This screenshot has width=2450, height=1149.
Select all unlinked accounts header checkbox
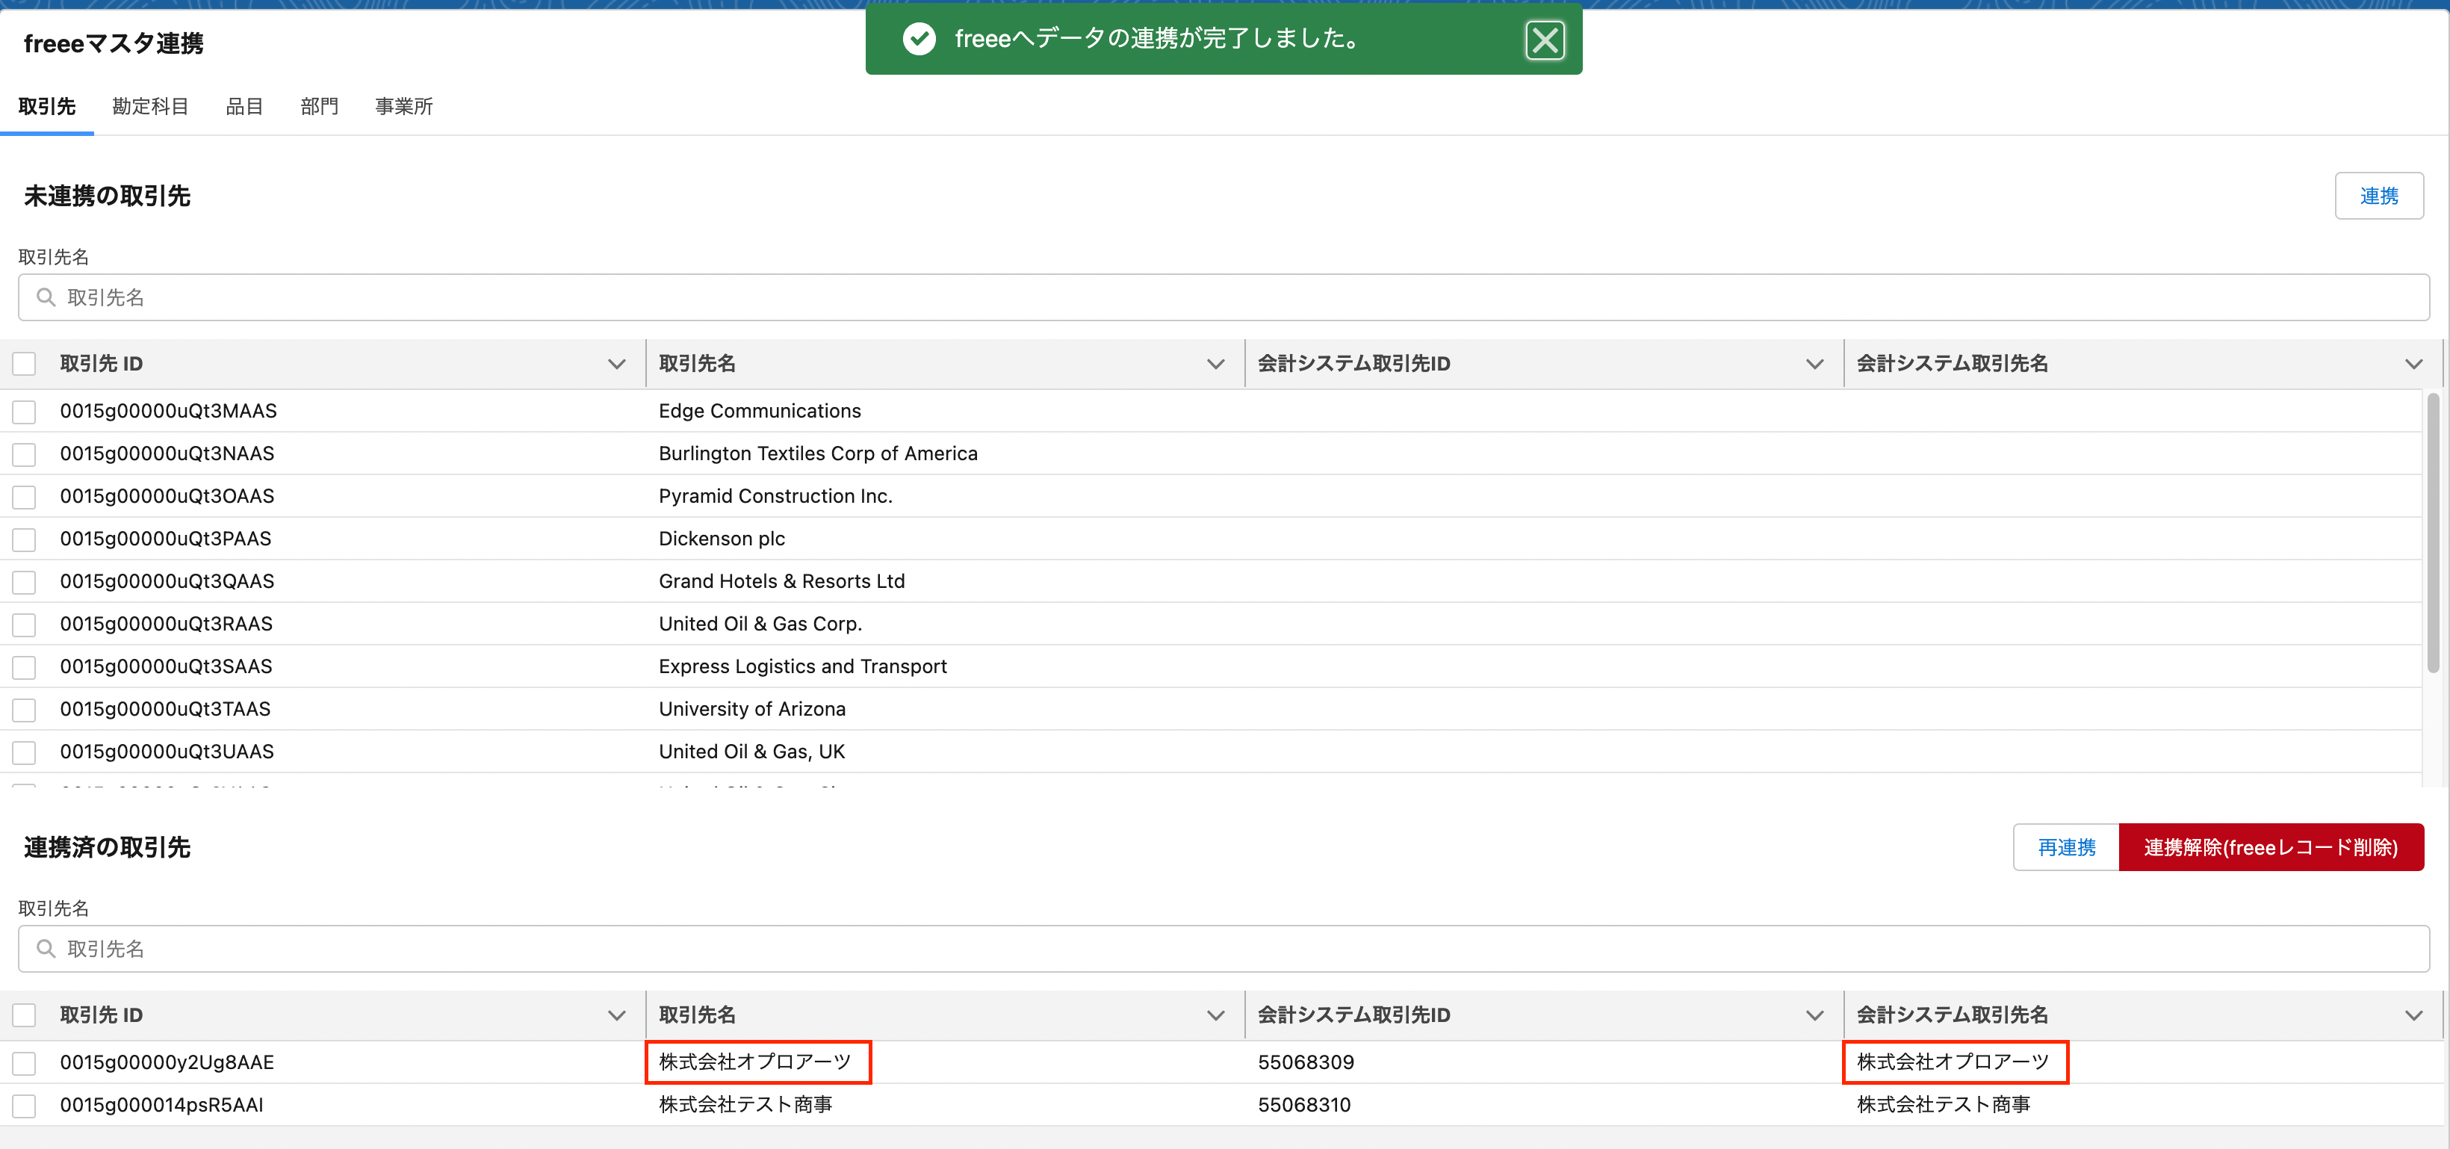click(24, 363)
